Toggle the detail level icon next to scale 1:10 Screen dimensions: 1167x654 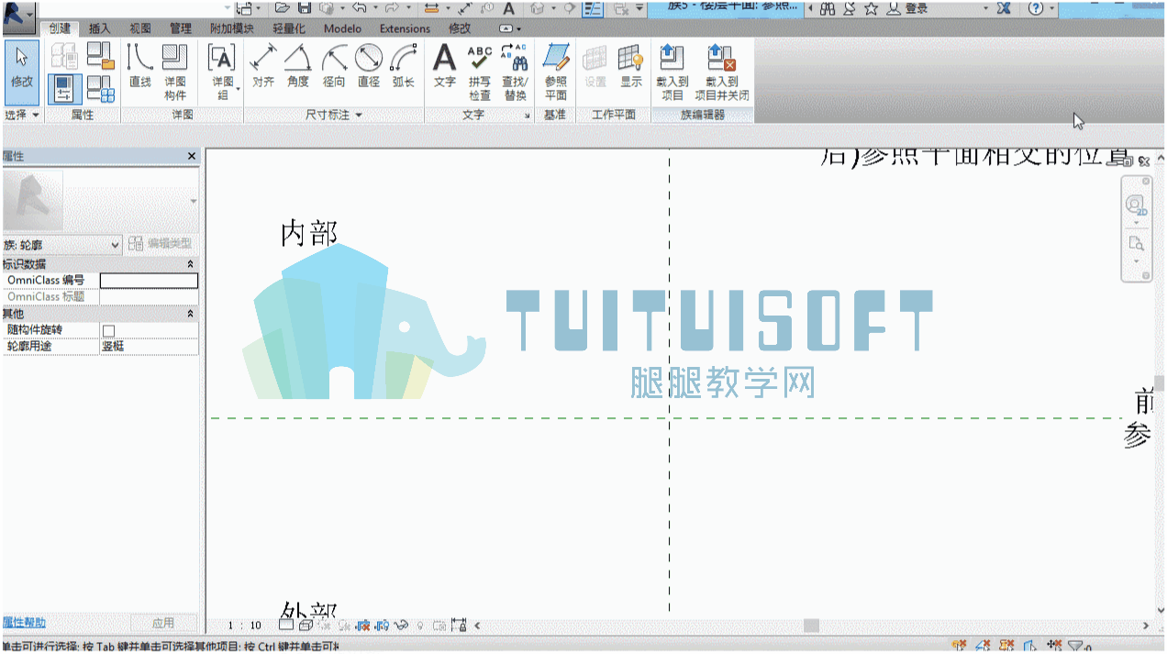click(285, 626)
